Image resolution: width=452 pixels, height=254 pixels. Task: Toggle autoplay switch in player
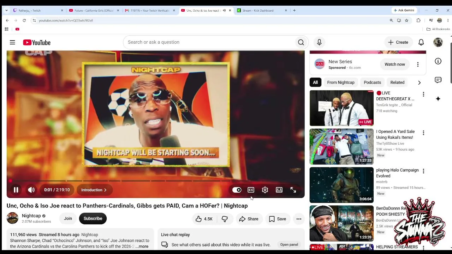coord(237,190)
